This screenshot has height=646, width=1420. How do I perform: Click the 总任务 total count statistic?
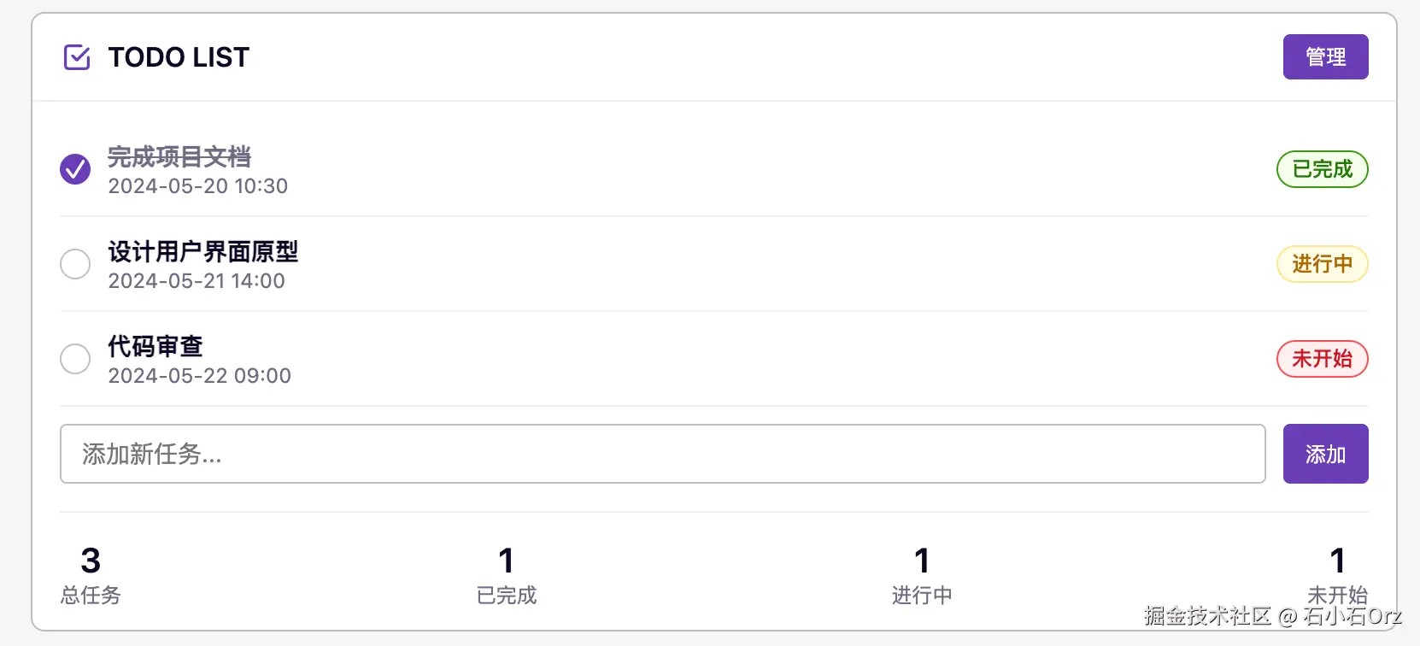[x=91, y=574]
